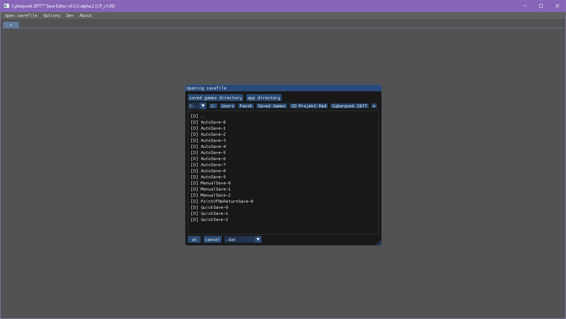566x319 pixels.
Task: Open the About menu
Action: point(86,15)
